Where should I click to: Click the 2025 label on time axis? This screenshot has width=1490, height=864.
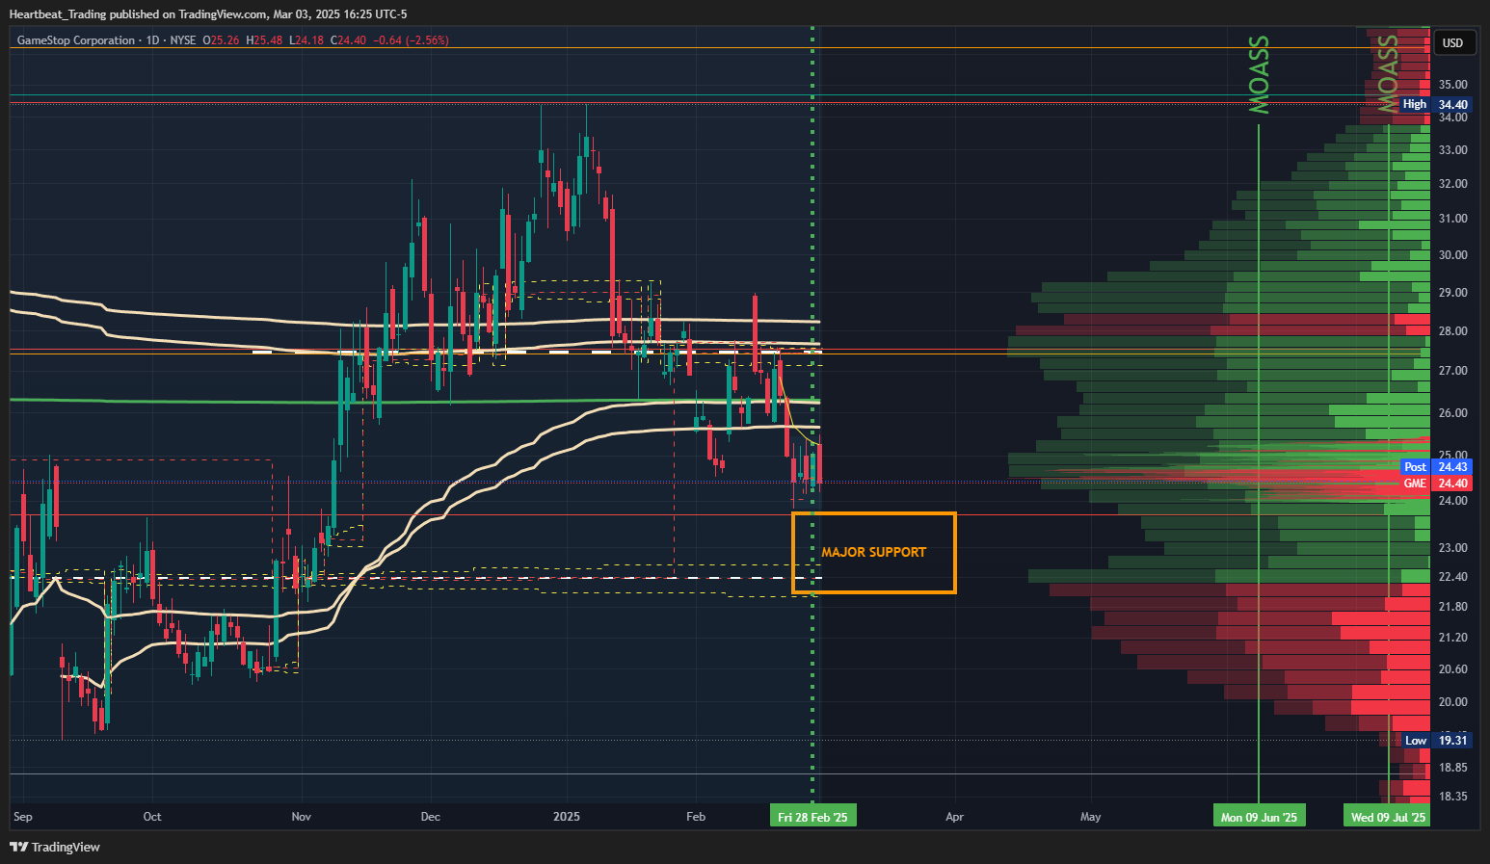(x=567, y=817)
